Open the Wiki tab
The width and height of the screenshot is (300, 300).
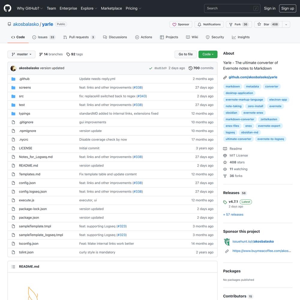192,37
